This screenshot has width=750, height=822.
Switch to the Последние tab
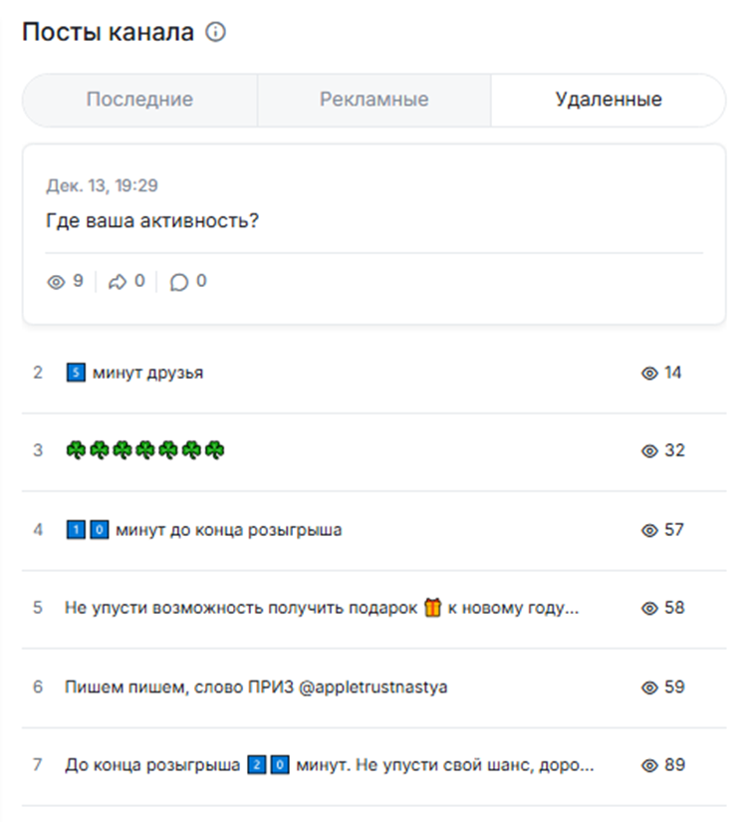click(139, 100)
